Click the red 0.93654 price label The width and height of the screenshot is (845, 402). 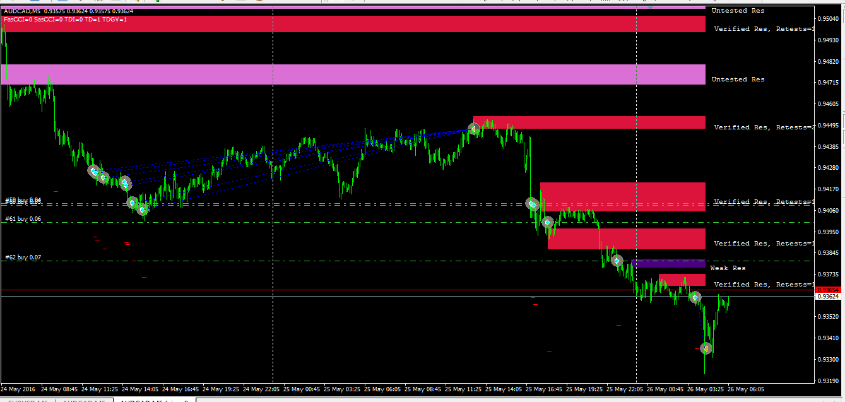(829, 289)
